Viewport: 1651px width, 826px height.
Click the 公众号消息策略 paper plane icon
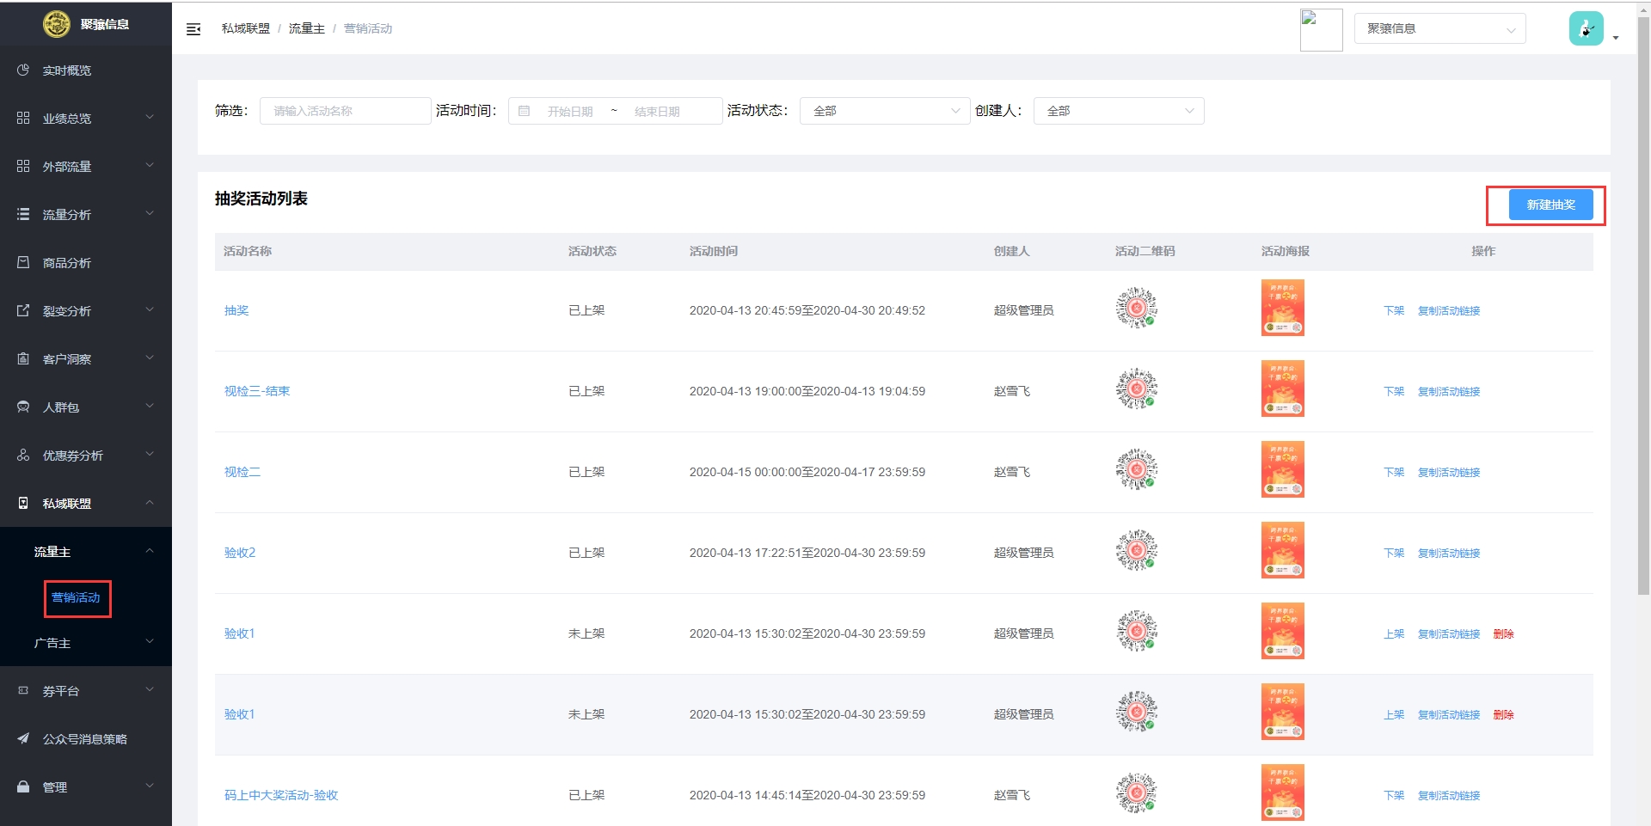[23, 738]
